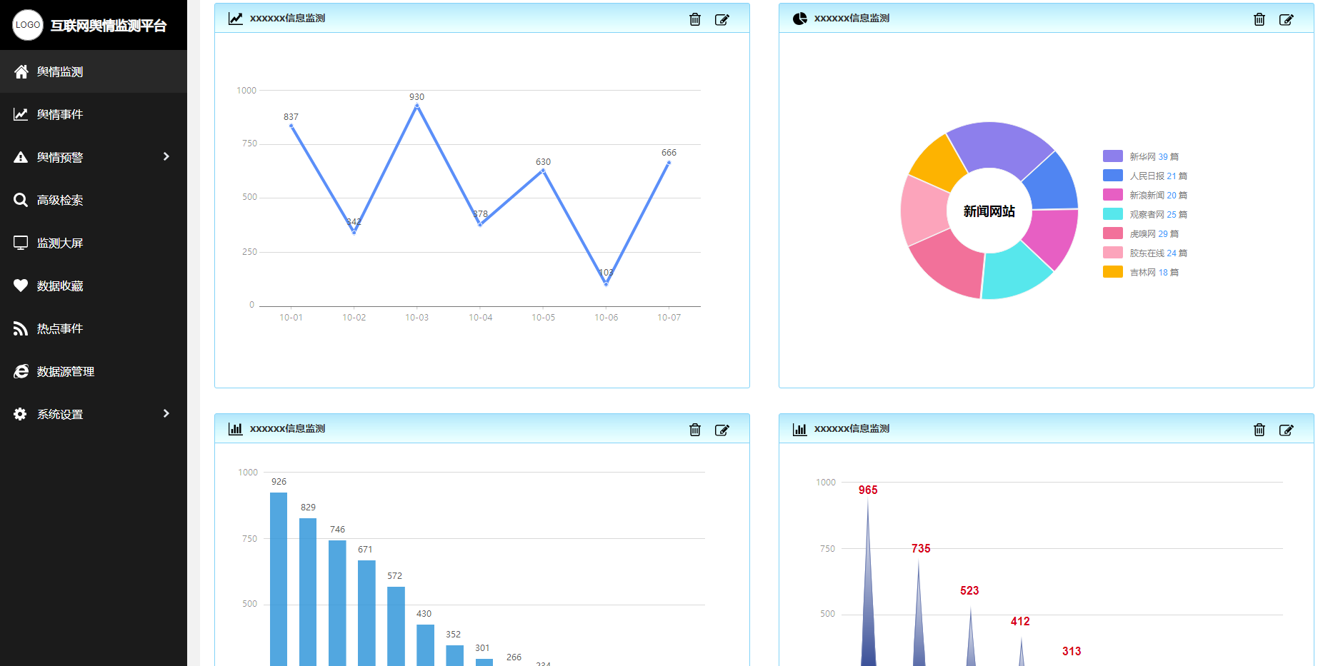1328x666 pixels.
Task: Click the 523 red value label
Action: [x=969, y=590]
